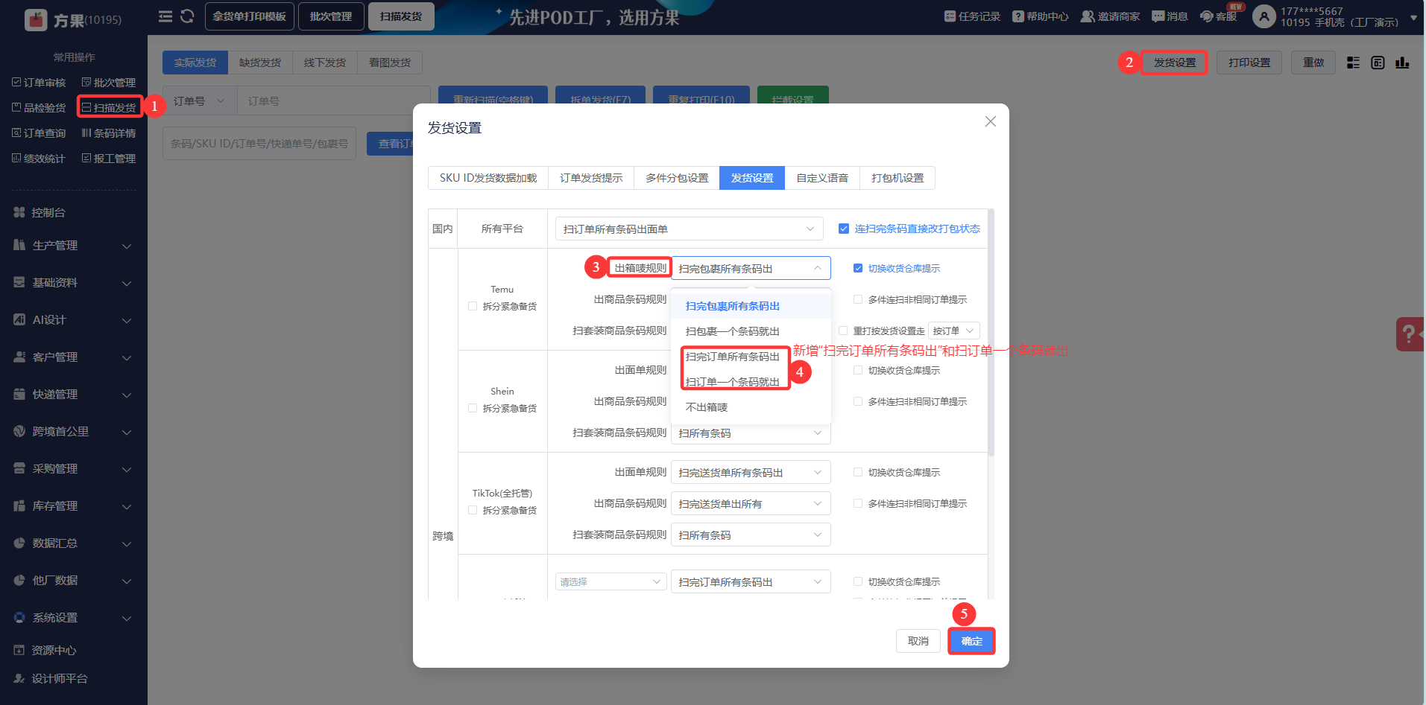Select 扫包裹一个条码就出 option

[751, 331]
